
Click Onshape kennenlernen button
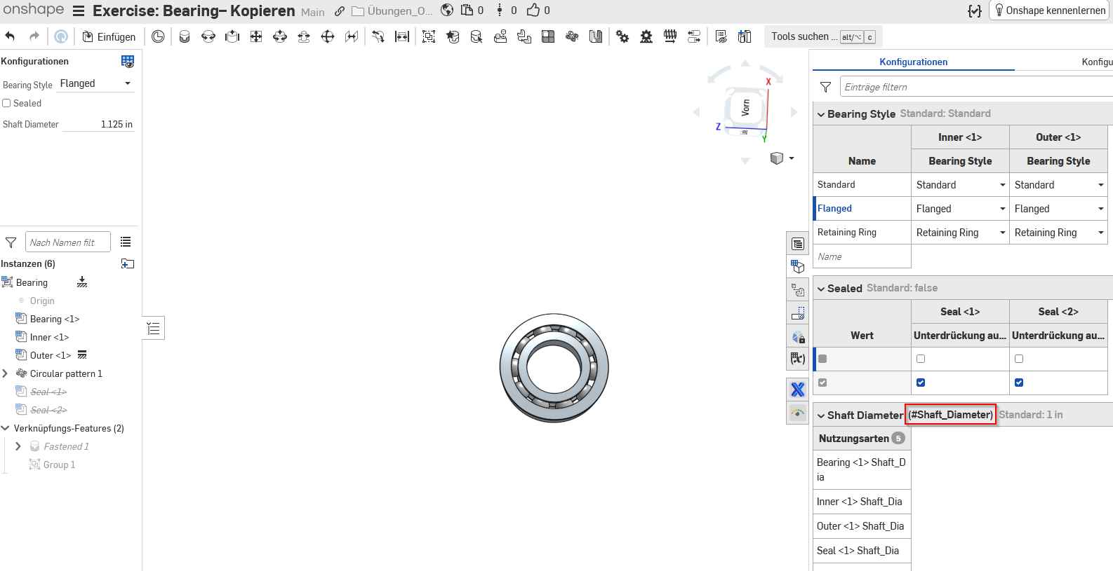[1049, 11]
